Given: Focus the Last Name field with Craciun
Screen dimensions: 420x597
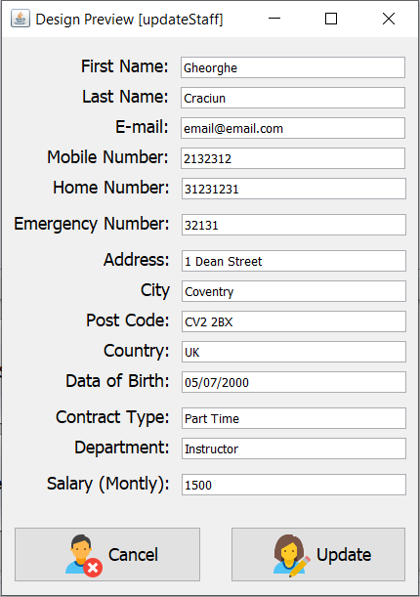Looking at the screenshot, I should click(293, 98).
